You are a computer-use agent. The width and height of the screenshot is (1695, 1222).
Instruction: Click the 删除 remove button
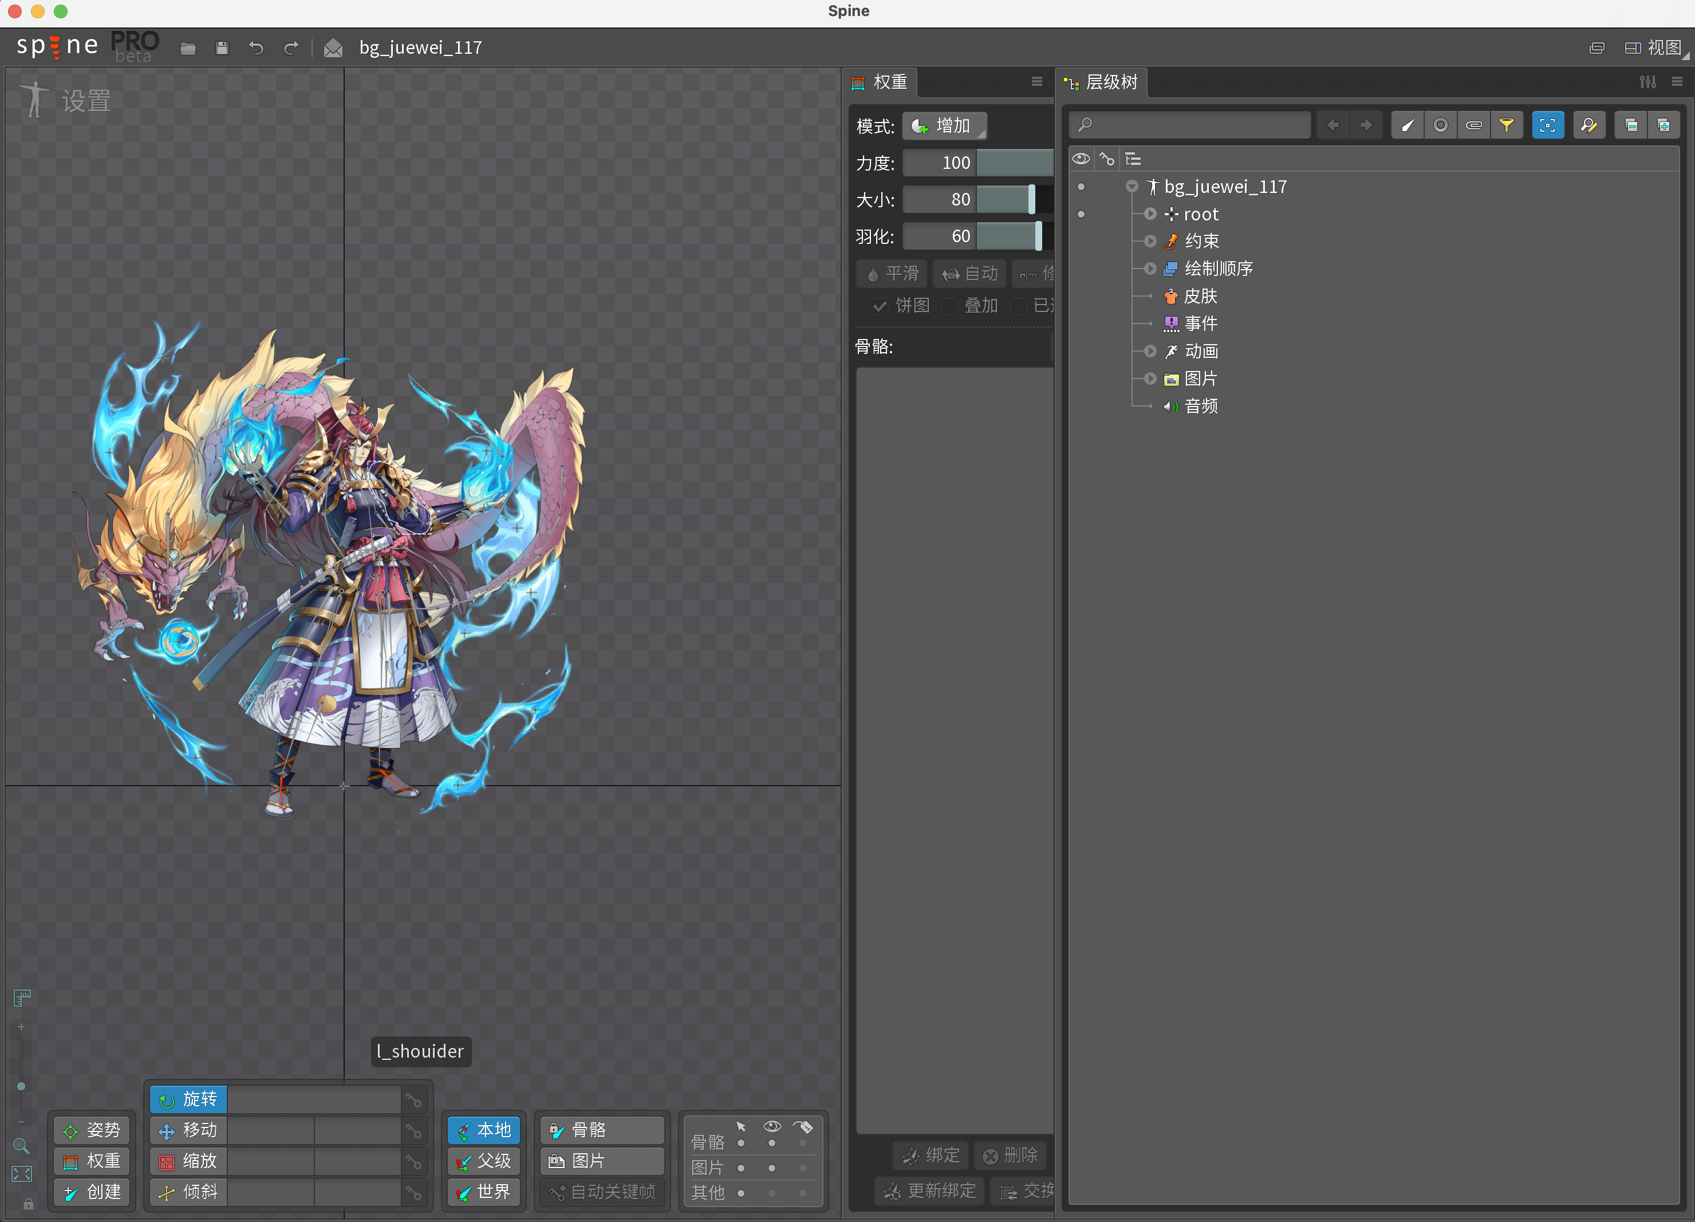click(1010, 1156)
